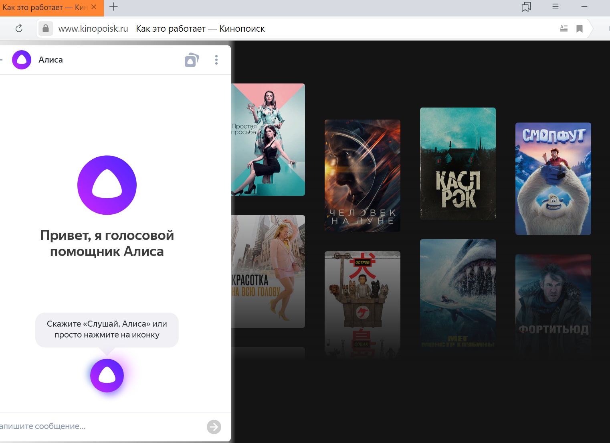
Task: Open the 'Смолфут' movie poster
Action: [x=553, y=179]
